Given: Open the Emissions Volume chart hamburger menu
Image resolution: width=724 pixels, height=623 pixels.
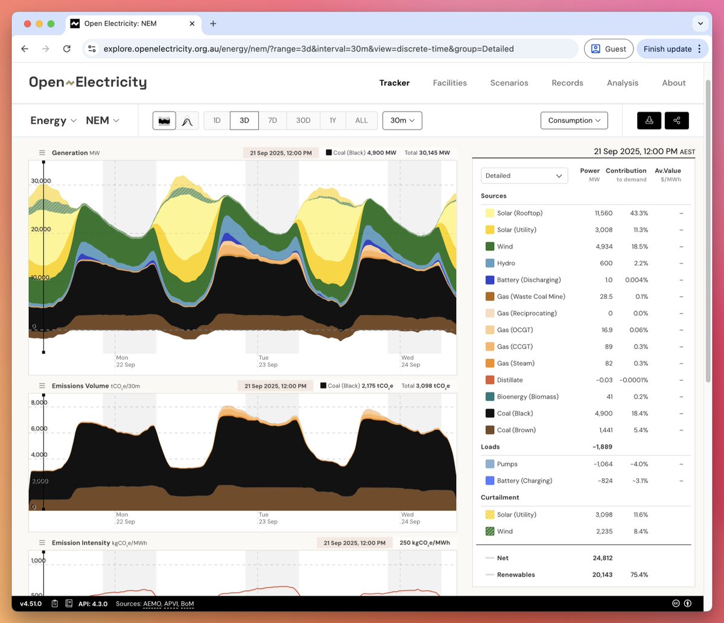Looking at the screenshot, I should click(x=42, y=386).
